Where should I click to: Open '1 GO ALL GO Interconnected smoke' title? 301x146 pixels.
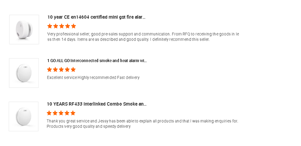click(97, 61)
